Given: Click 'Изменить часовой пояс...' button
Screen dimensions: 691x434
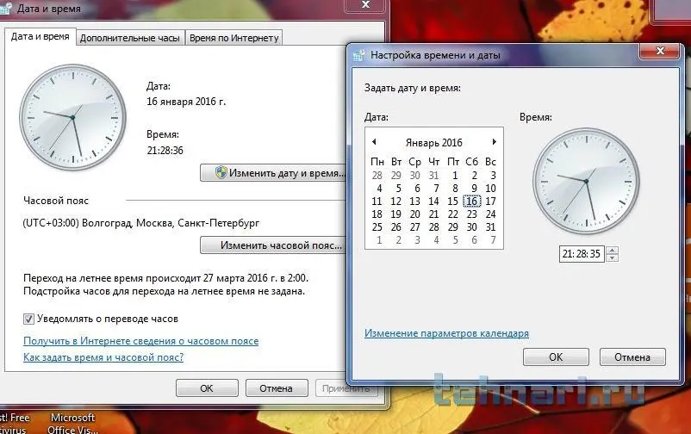Looking at the screenshot, I should [274, 245].
